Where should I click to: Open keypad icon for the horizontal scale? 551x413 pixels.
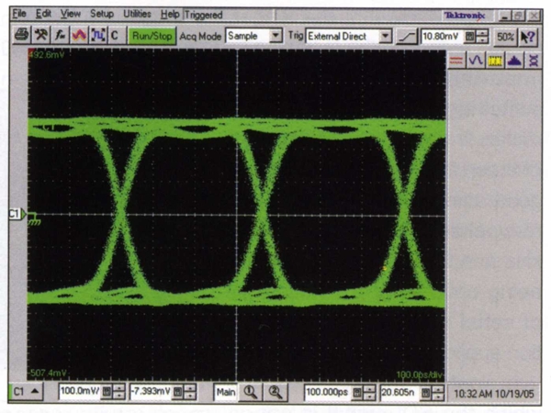point(356,393)
